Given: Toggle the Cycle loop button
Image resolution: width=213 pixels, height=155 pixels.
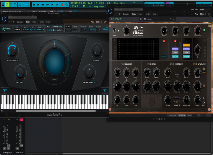Looking at the screenshot, I should [x=67, y=5].
